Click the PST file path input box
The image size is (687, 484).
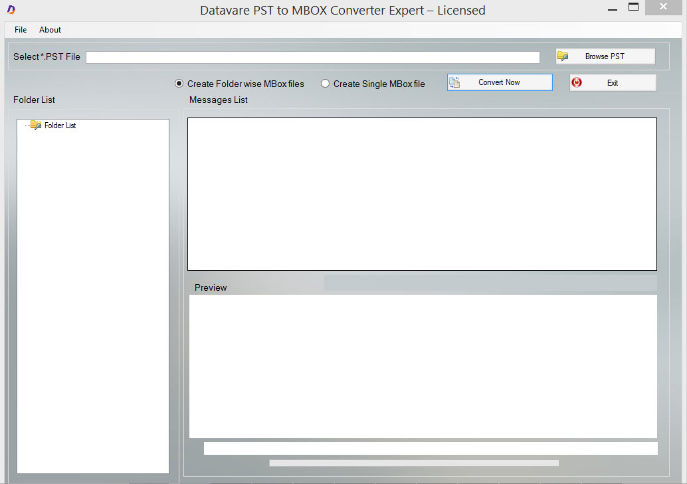312,56
